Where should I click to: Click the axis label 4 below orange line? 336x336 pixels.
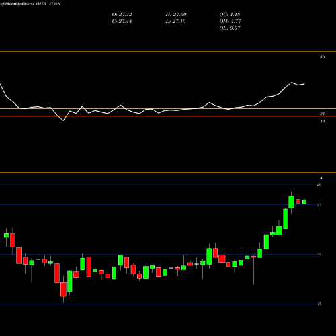tap(321, 178)
